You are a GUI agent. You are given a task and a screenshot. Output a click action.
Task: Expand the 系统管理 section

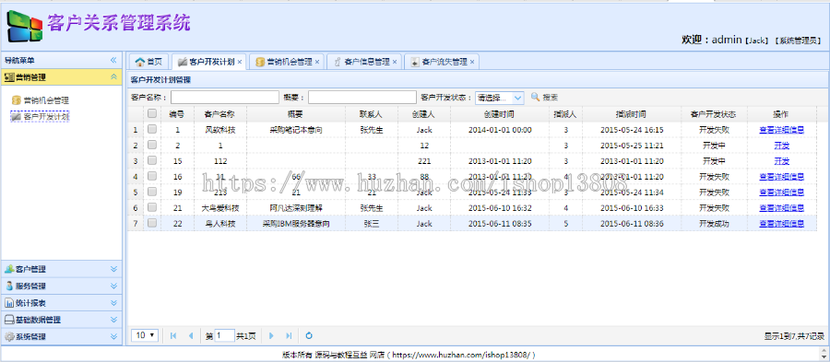tap(113, 336)
